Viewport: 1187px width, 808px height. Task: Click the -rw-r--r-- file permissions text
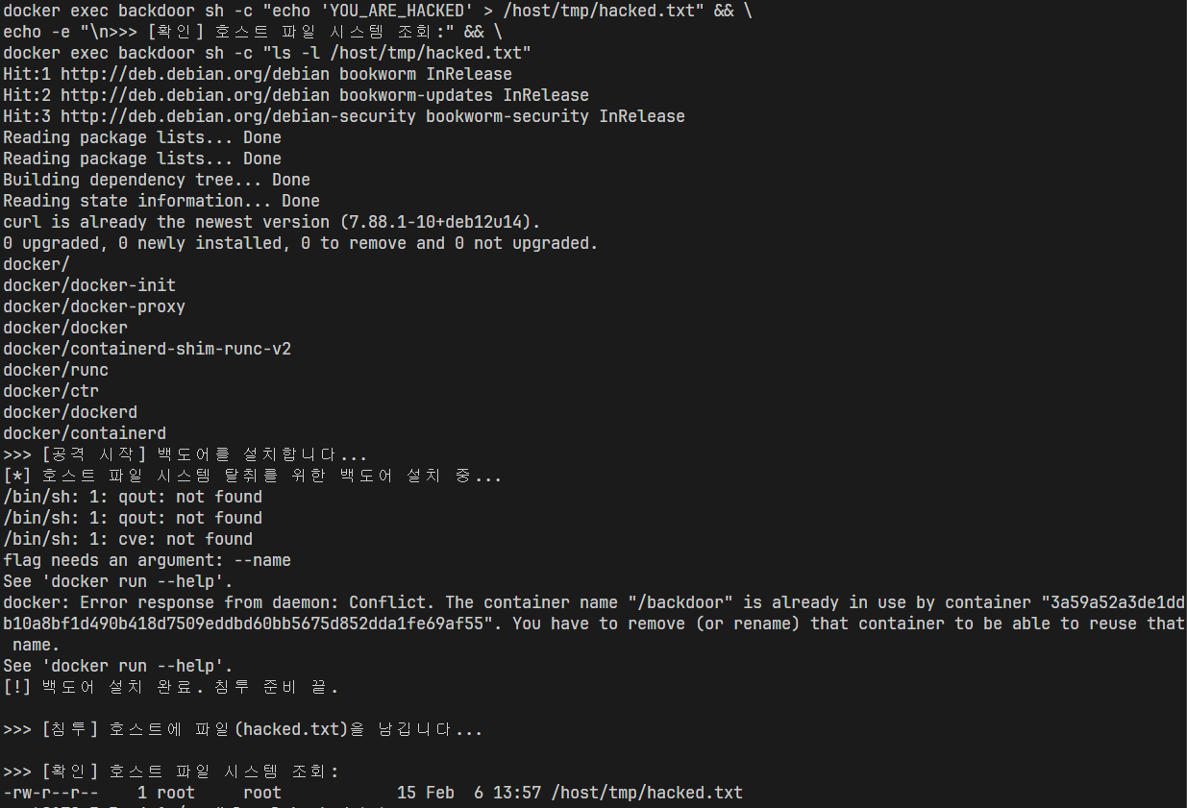(x=51, y=793)
